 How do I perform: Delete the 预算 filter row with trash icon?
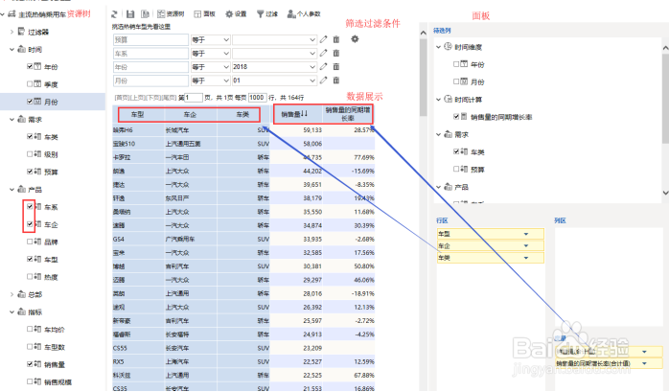pyautogui.click(x=336, y=39)
